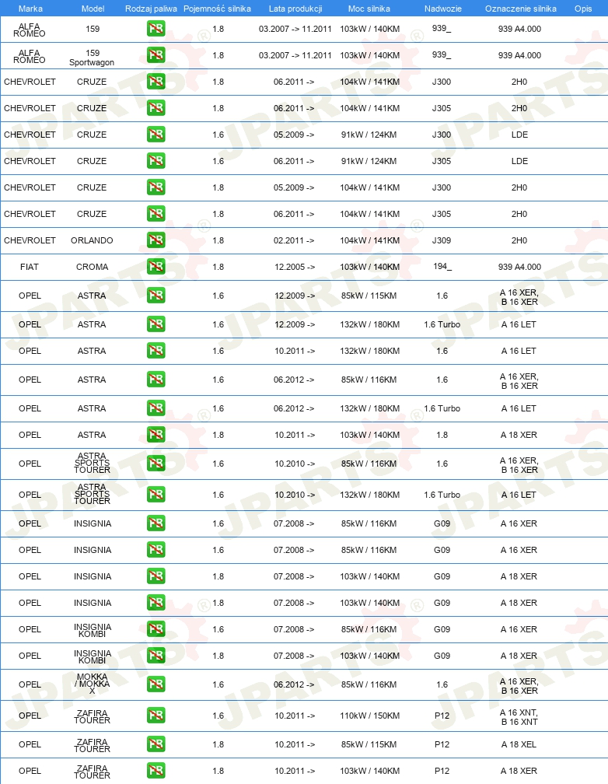
Task: Click the 1.6 Turbo cell in the Astra Sports Tourer row
Action: 442,495
